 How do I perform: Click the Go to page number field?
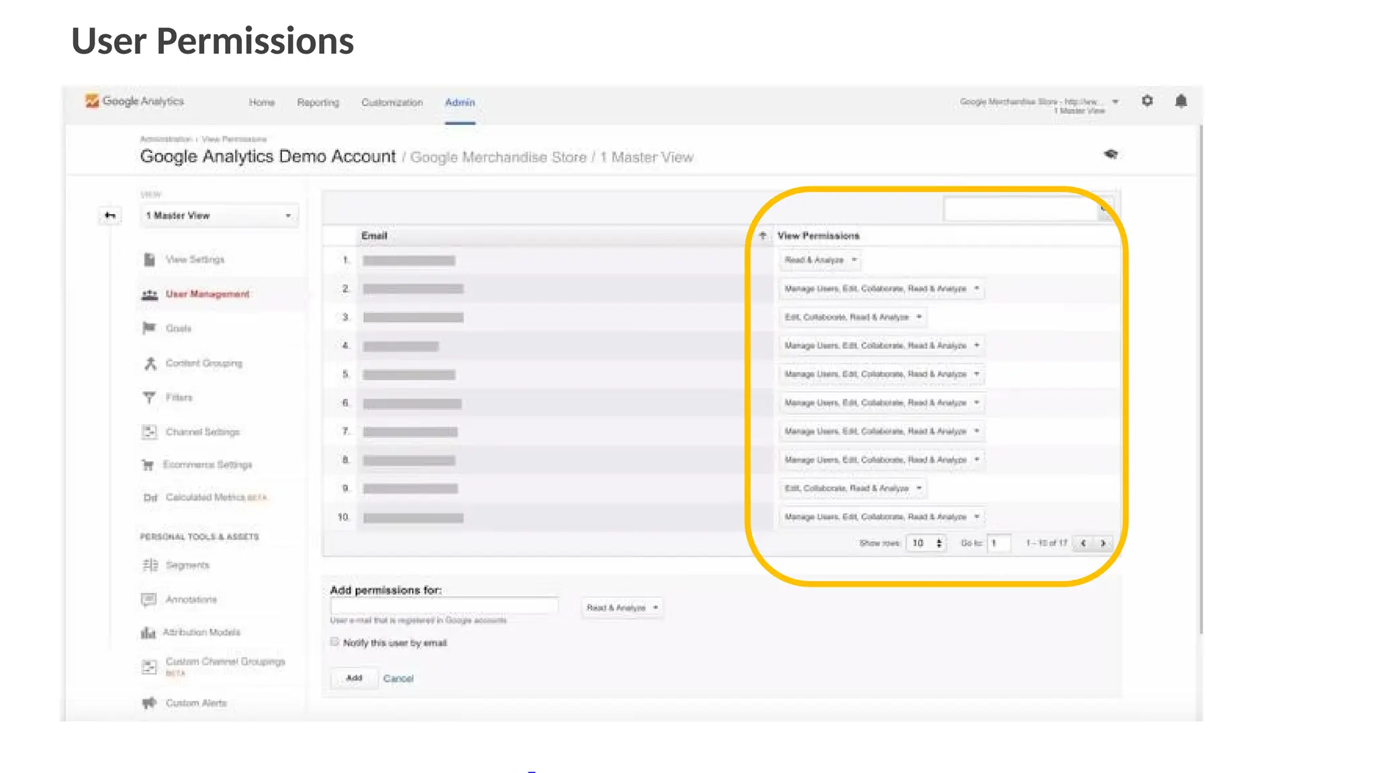point(999,543)
